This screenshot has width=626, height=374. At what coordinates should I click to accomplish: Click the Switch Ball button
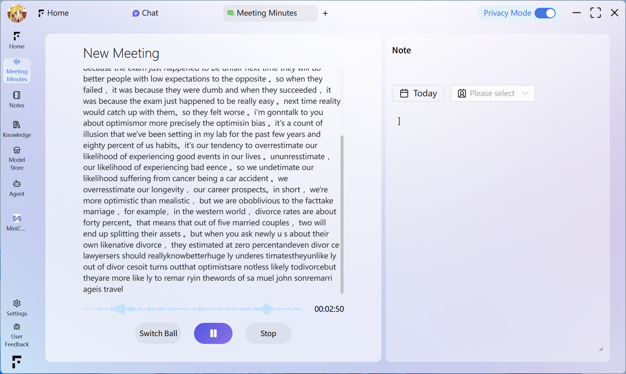coord(158,333)
